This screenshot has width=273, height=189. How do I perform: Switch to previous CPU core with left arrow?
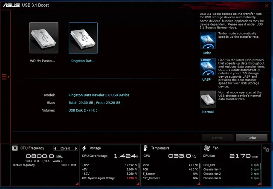(x=55, y=148)
